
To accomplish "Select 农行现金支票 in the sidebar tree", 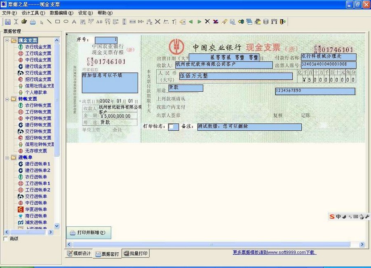I will 38,46.
